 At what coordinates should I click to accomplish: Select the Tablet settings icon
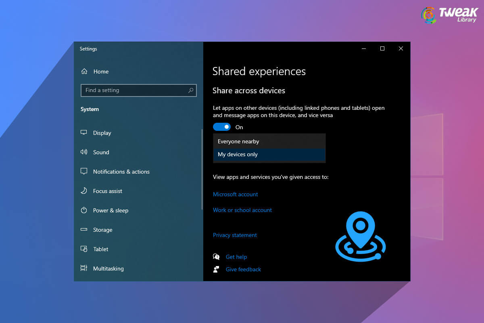[x=84, y=249]
